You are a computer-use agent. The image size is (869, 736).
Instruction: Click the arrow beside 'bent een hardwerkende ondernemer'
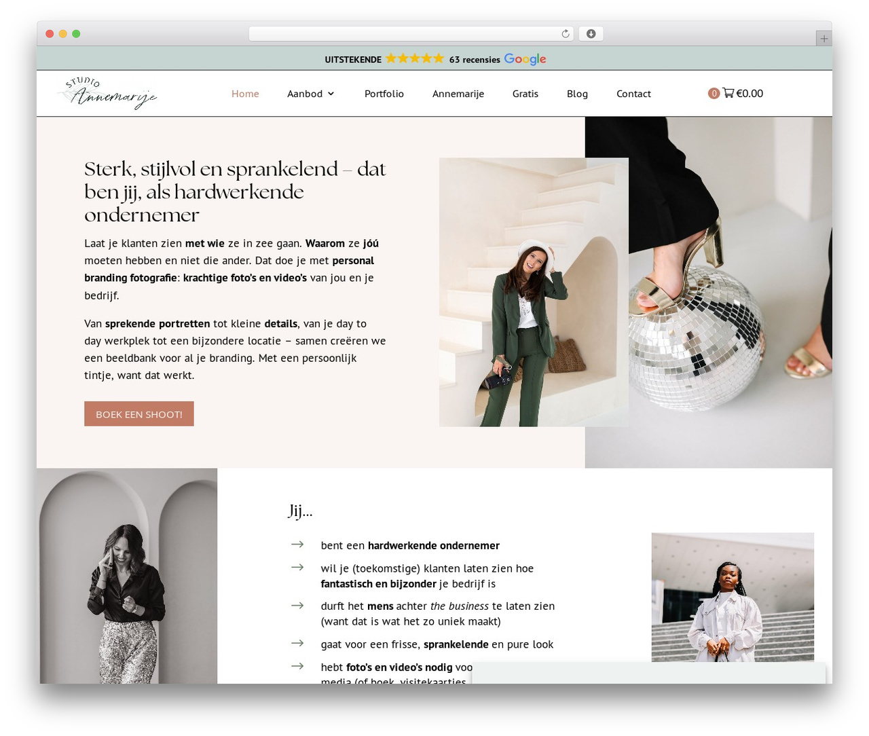[297, 545]
